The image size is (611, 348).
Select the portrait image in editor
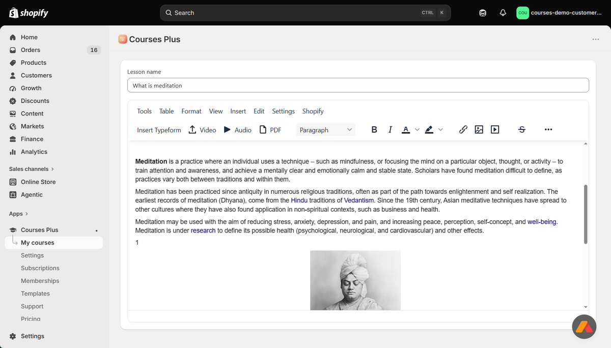coord(355,280)
